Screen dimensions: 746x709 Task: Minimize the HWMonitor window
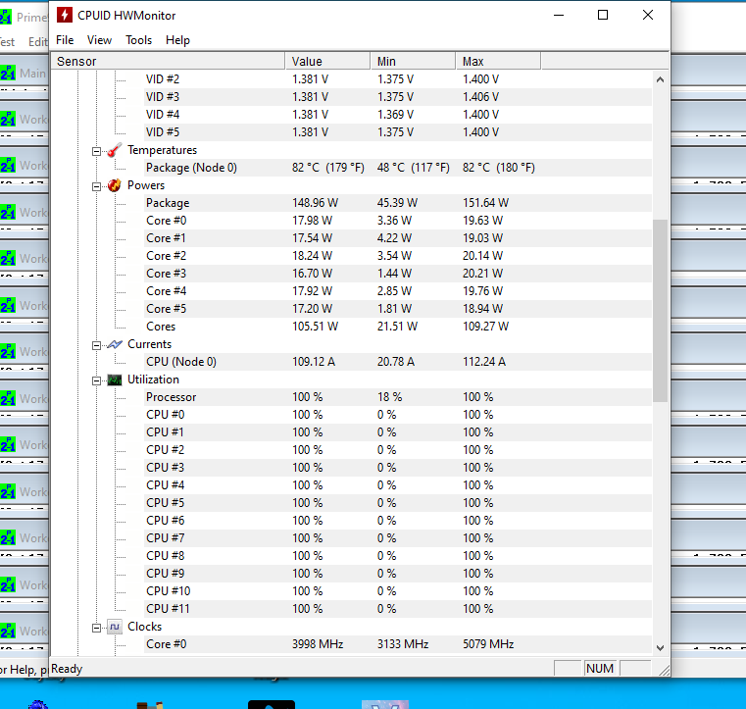click(x=559, y=16)
